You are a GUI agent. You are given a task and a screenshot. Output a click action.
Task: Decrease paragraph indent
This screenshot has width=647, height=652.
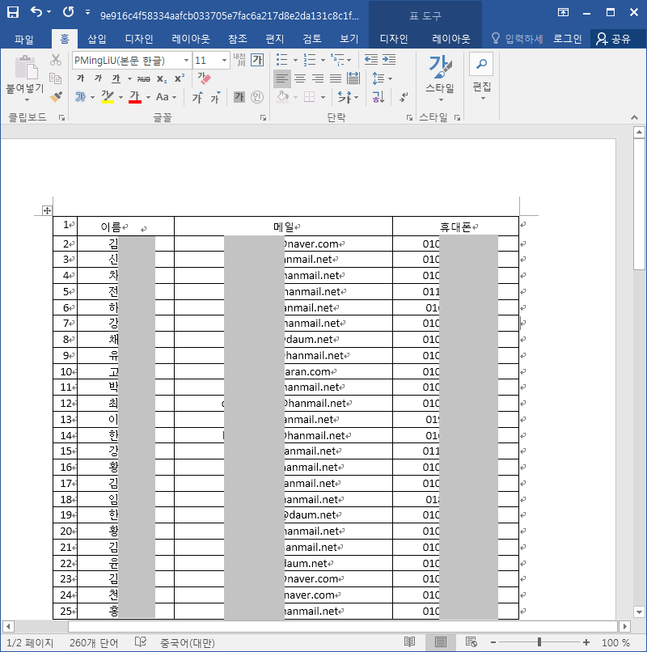tap(371, 60)
